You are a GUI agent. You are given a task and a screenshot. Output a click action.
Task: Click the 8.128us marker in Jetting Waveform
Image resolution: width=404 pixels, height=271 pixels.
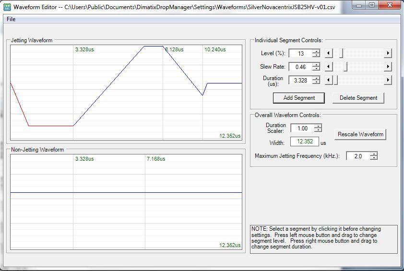(174, 49)
